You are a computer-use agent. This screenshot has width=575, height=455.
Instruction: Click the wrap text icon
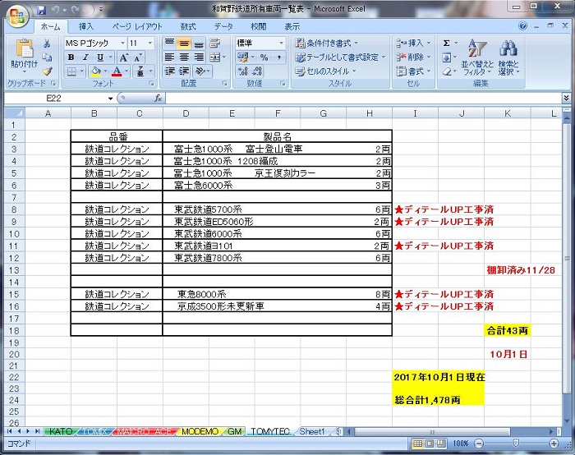point(215,44)
